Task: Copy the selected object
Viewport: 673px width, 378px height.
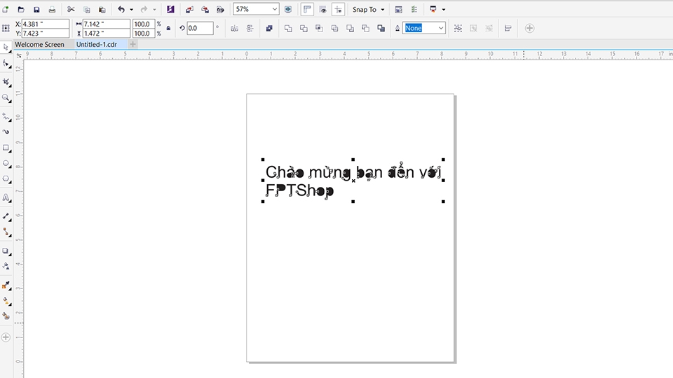Action: coord(86,9)
